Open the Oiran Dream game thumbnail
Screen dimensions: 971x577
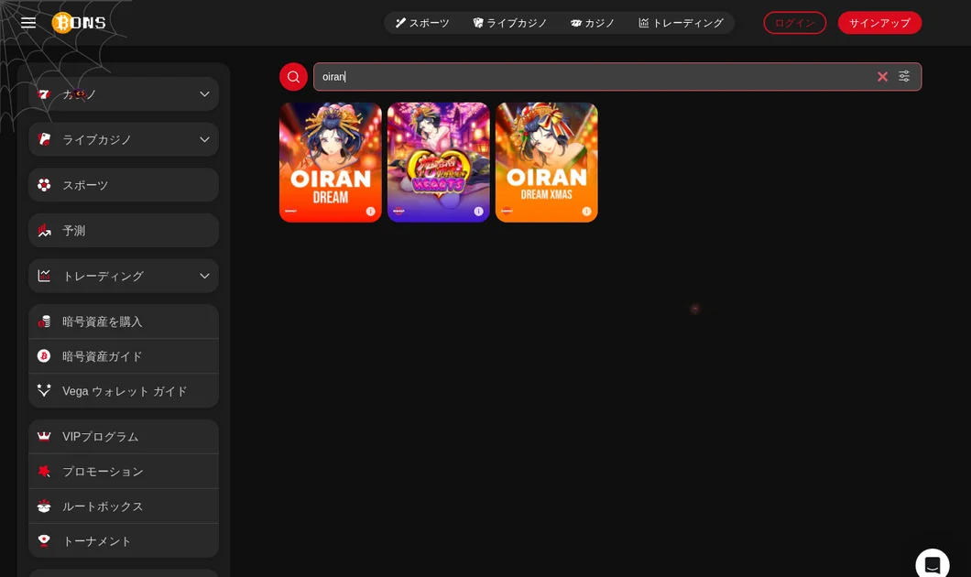[x=330, y=162]
